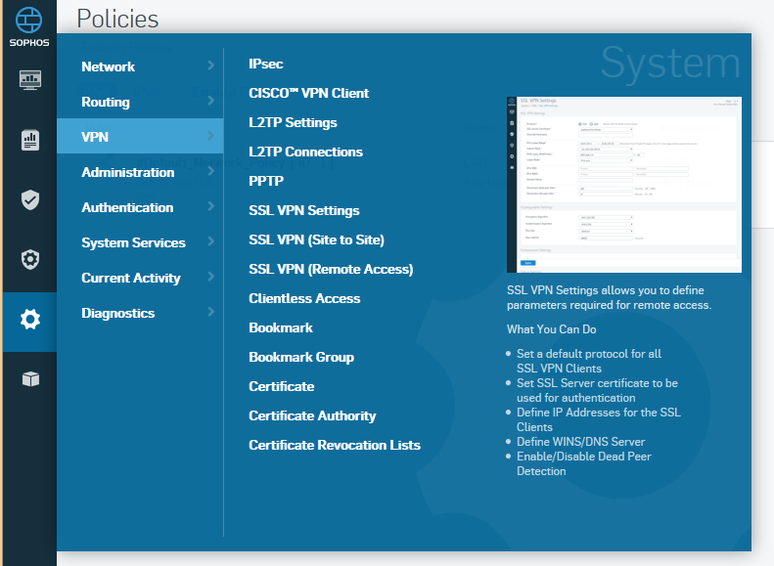Viewport: 774px width, 566px height.
Task: Select the gear System icon in sidebar
Action: (x=30, y=320)
